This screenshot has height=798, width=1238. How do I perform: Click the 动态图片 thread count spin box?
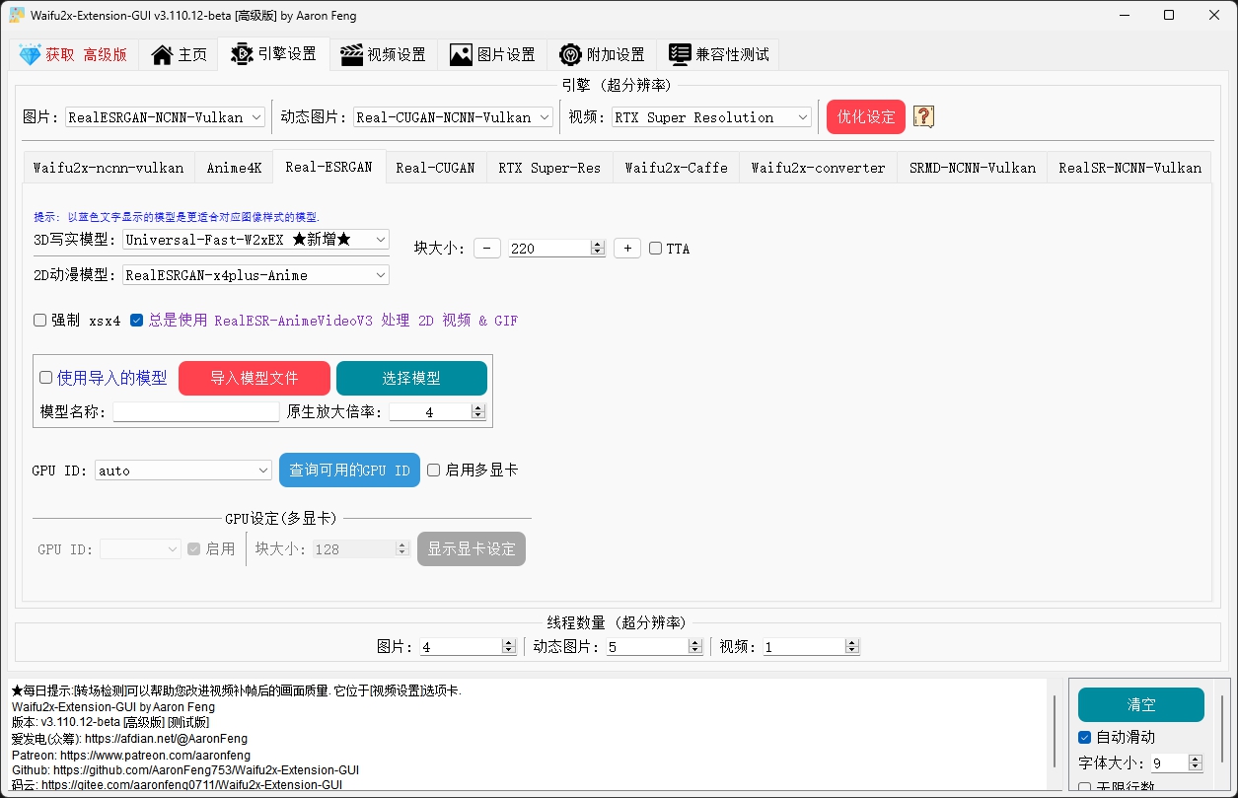tap(655, 647)
